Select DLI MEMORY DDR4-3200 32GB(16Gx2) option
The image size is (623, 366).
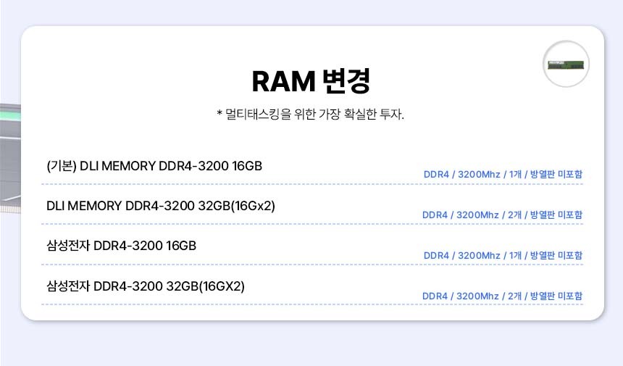tap(161, 206)
